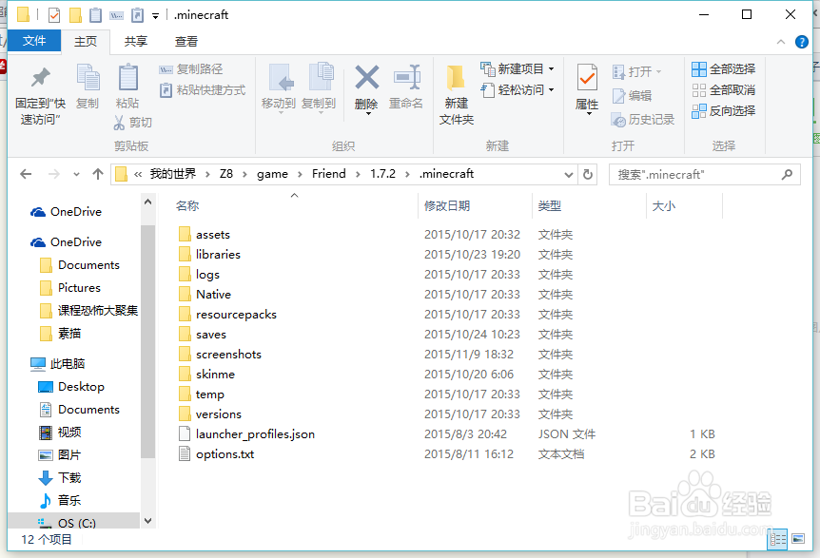
Task: Open the New item (新建项目) dropdown
Action: click(517, 69)
